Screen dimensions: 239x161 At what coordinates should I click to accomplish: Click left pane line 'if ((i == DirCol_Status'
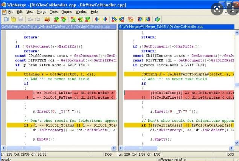61,125
